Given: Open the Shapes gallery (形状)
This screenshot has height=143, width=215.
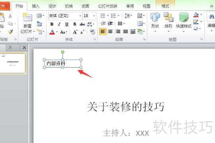Looking at the screenshot, I should (x=155, y=23).
